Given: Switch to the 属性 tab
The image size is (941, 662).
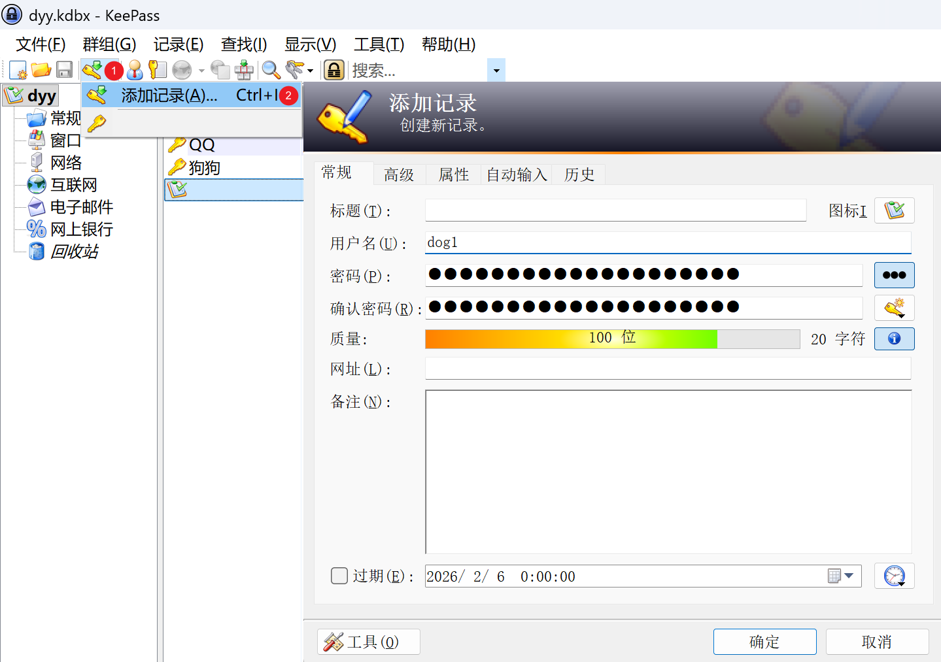Looking at the screenshot, I should point(454,174).
